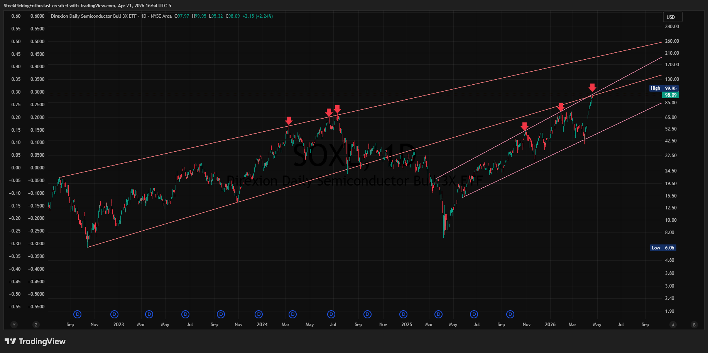Click the 2026 label on the time axis

[550, 325]
